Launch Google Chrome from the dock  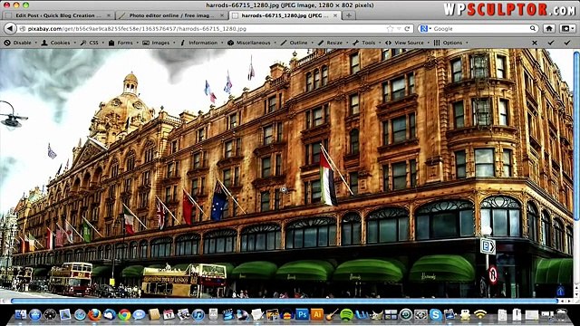[124, 314]
